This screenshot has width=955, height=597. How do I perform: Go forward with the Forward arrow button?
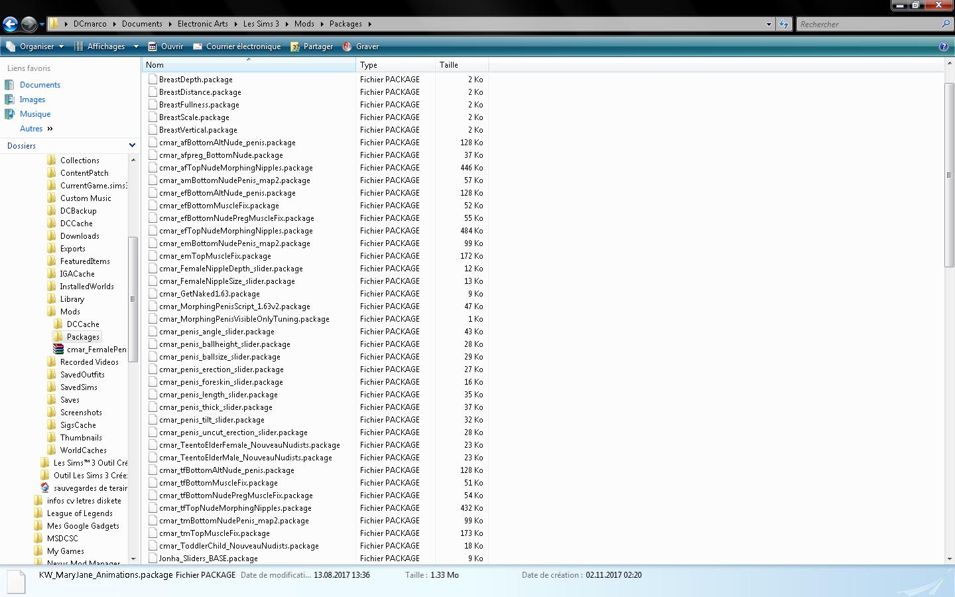[x=29, y=25]
